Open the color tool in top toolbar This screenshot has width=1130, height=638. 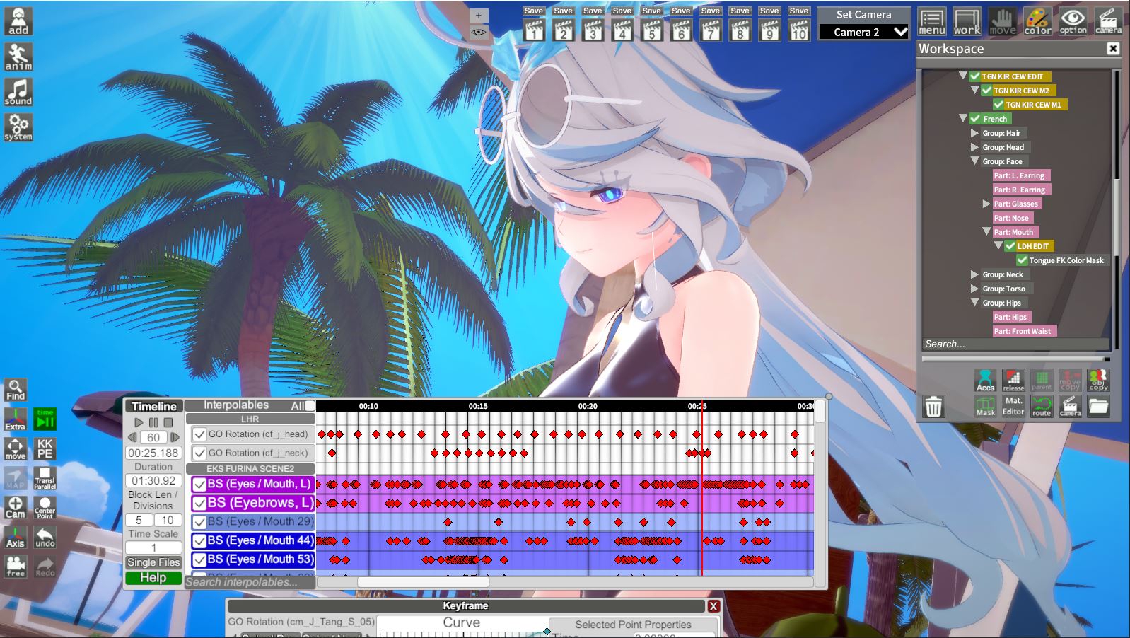click(x=1038, y=21)
